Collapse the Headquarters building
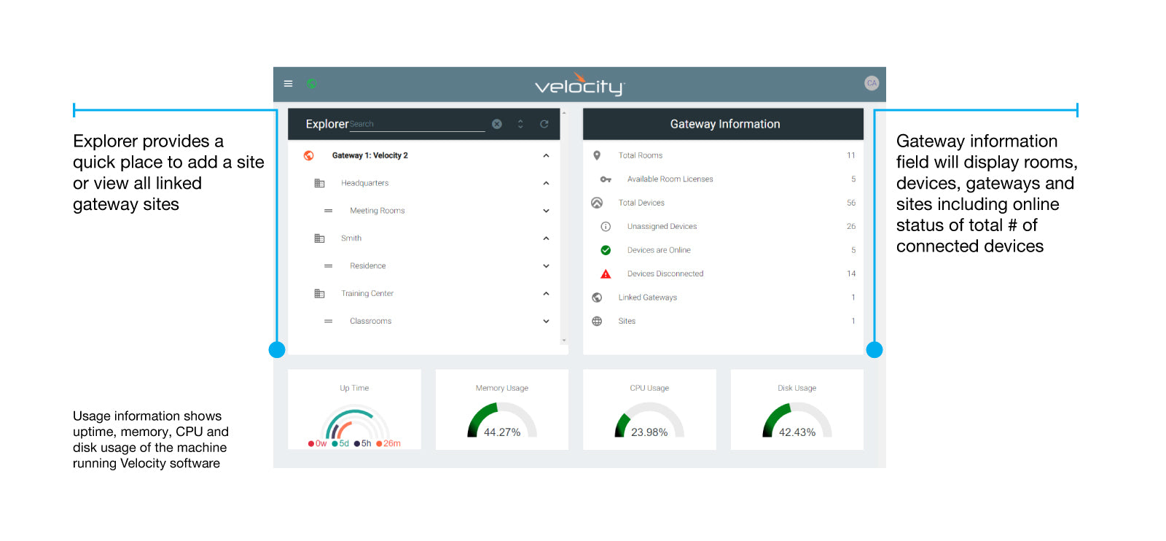Image resolution: width=1166 pixels, height=541 pixels. pos(546,183)
